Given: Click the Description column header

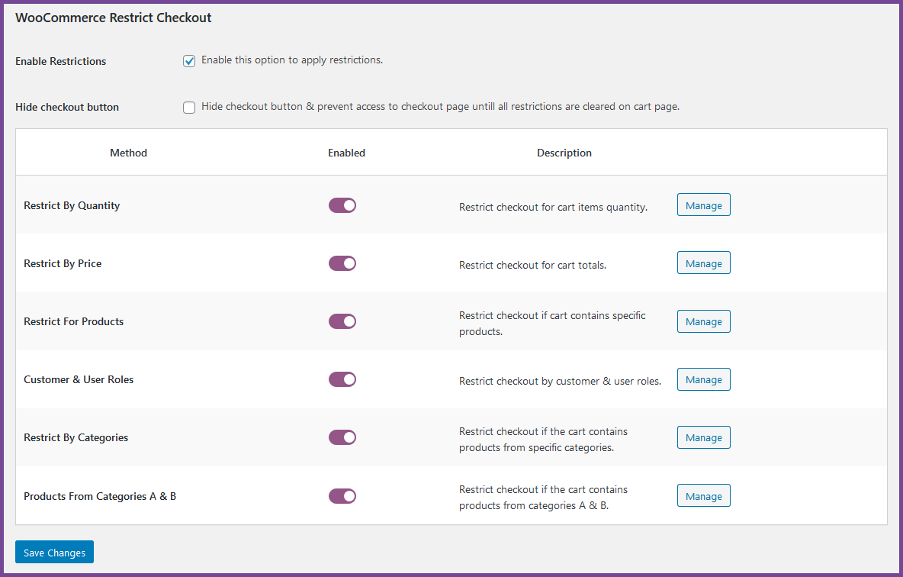Looking at the screenshot, I should pos(564,153).
